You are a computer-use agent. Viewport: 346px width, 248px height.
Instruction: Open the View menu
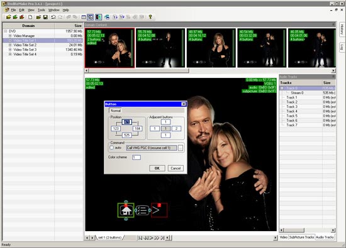[x=31, y=10]
